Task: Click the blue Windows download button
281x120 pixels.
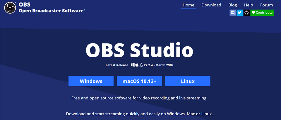Action: pyautogui.click(x=91, y=81)
